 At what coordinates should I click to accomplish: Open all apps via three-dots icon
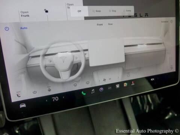[109, 88]
